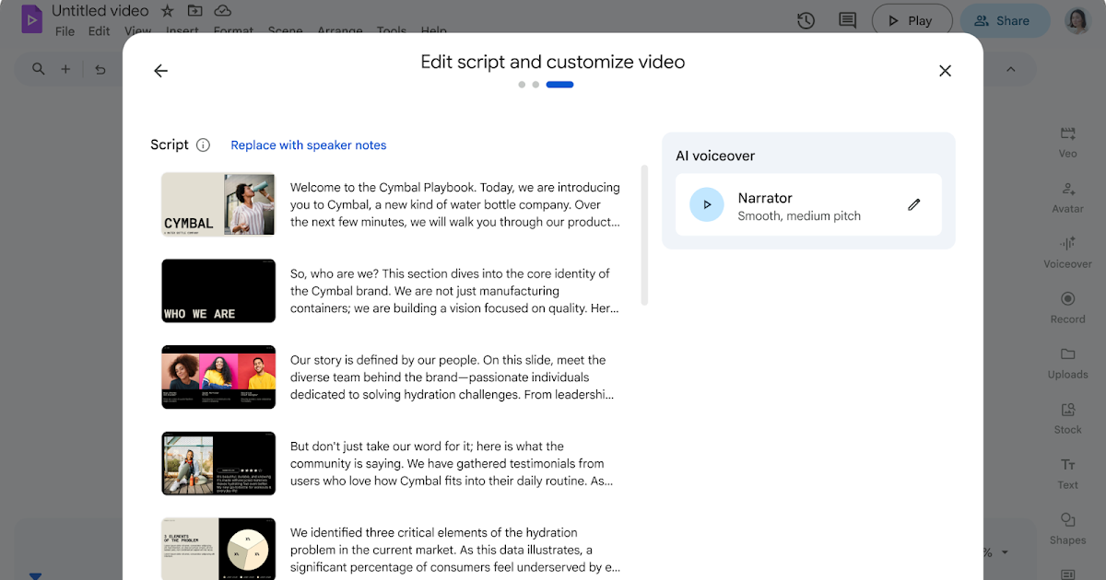Star the Untitled video document
The height and width of the screenshot is (580, 1106).
(167, 11)
